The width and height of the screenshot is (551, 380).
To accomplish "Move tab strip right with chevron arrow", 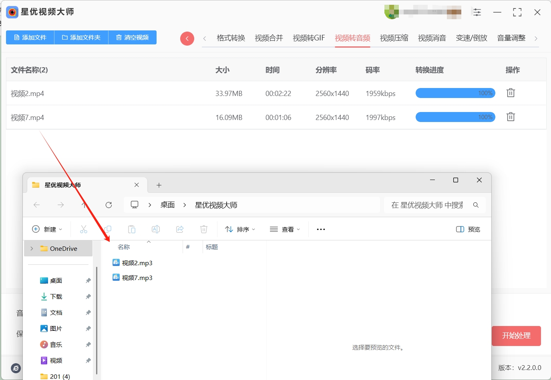I will point(536,38).
